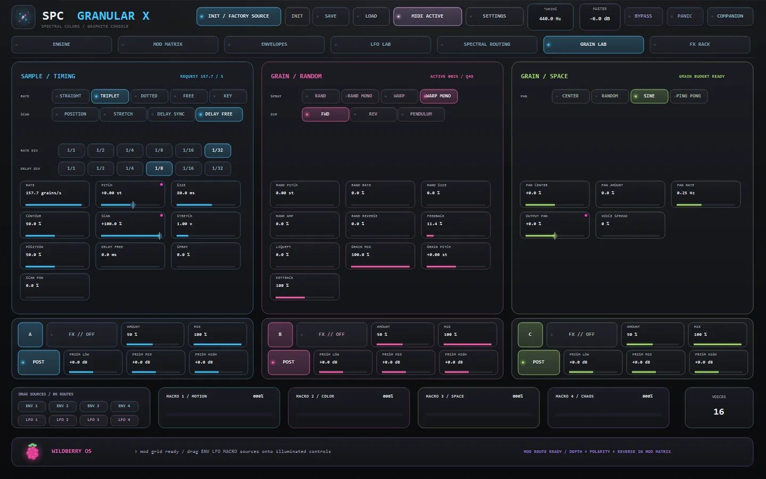Go to the FX Rack tab
766x479 pixels.
[x=700, y=45]
